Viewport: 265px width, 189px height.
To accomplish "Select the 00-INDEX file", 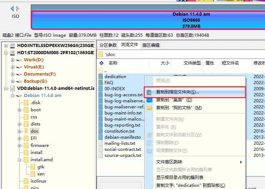I will 114,89.
